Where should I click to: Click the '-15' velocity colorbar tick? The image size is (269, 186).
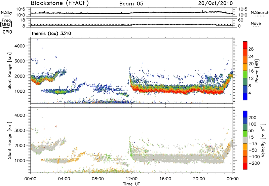click(x=253, y=144)
